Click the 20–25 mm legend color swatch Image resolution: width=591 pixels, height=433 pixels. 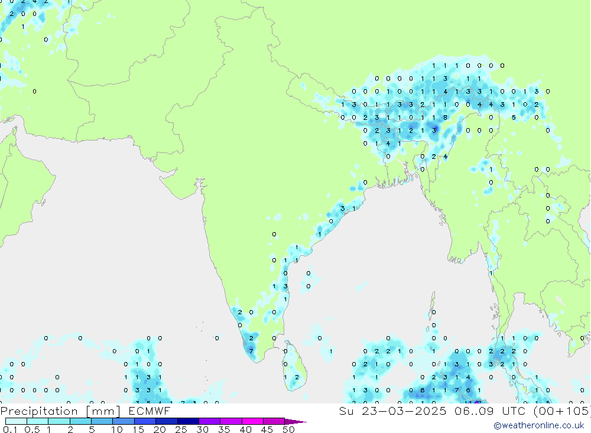[x=167, y=421]
